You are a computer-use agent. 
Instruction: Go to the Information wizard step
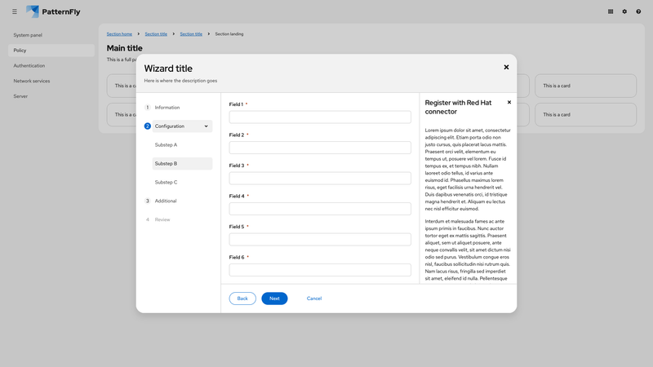167,108
